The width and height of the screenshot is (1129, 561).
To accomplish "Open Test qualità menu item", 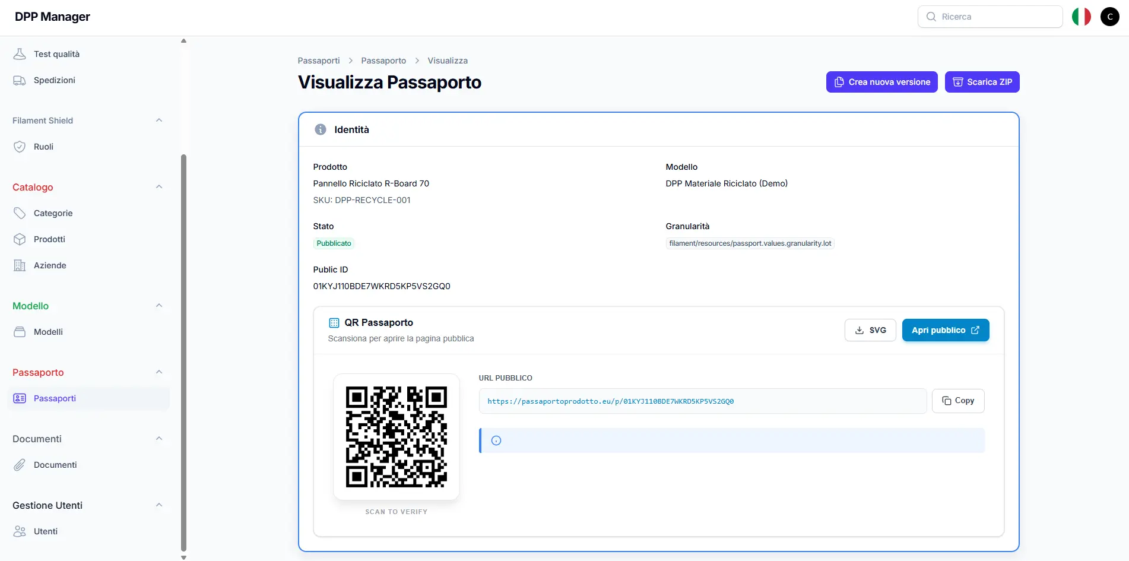I will (88, 54).
